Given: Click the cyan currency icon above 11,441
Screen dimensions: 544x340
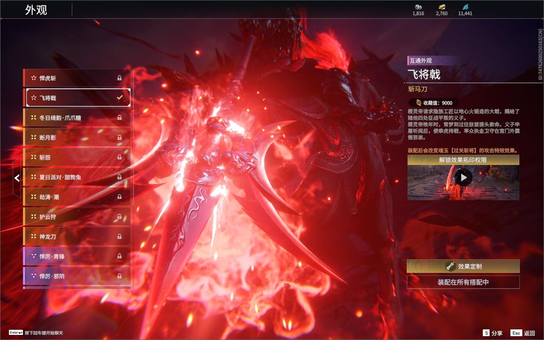Looking at the screenshot, I should [465, 7].
